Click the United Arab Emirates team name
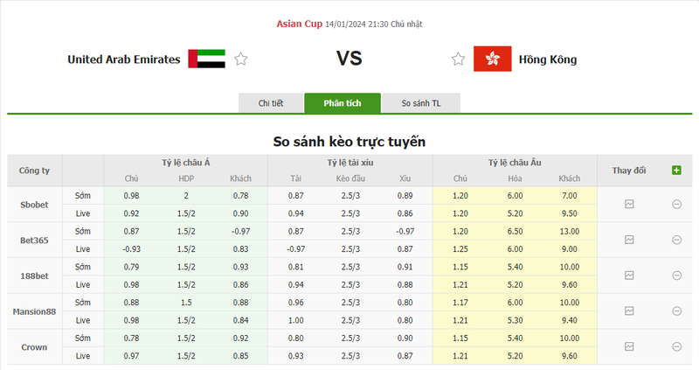 [x=124, y=59]
